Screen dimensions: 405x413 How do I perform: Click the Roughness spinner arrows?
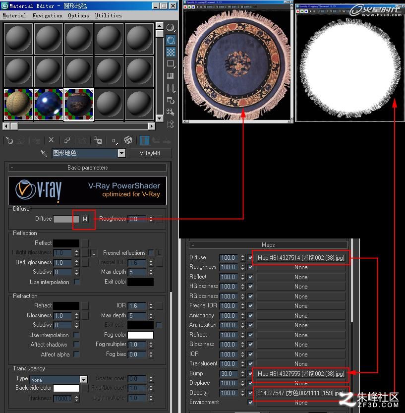click(151, 219)
